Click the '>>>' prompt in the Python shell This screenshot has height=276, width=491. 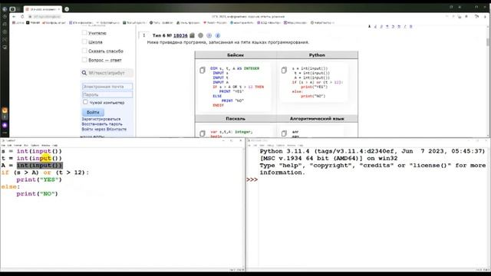[252, 179]
